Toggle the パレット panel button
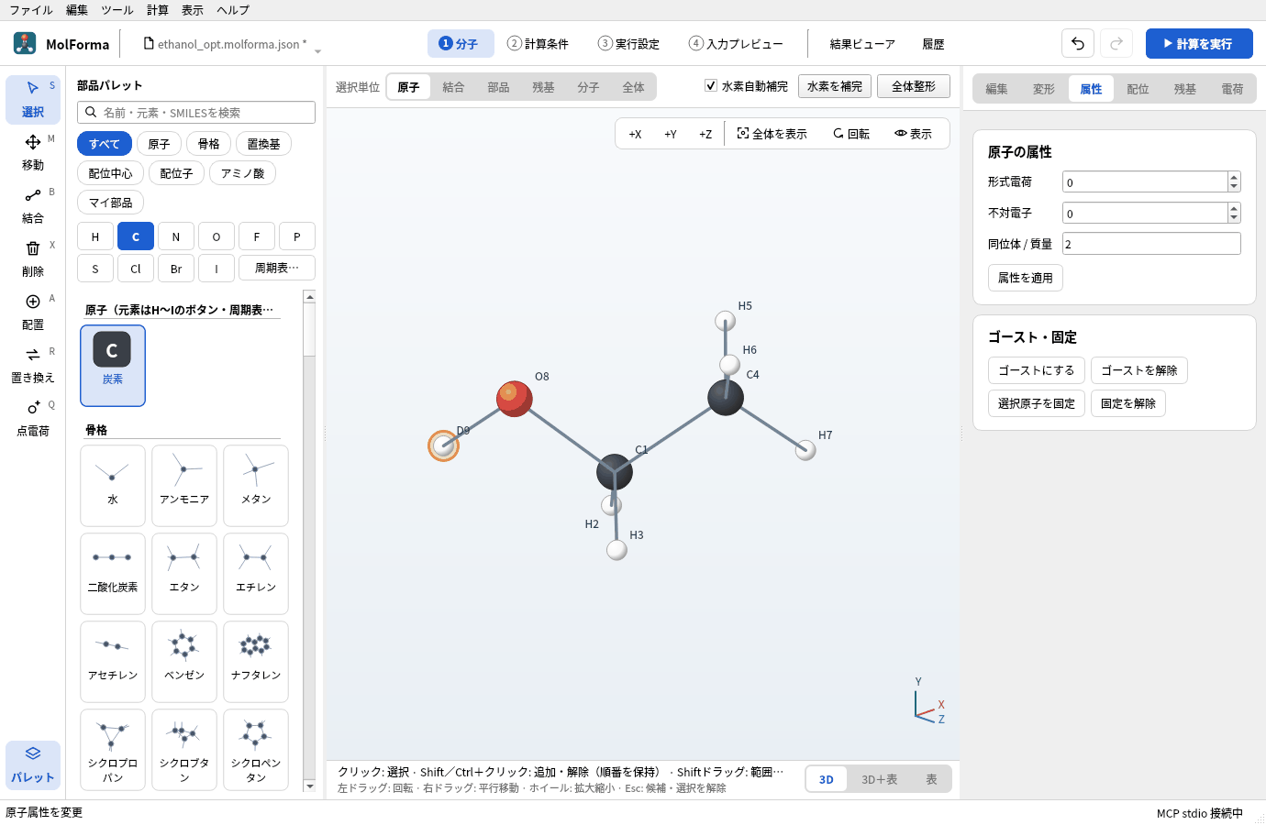This screenshot has width=1266, height=825. [x=33, y=764]
